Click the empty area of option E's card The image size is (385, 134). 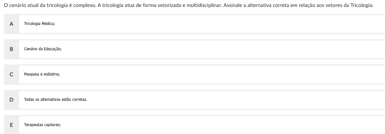tap(222, 125)
